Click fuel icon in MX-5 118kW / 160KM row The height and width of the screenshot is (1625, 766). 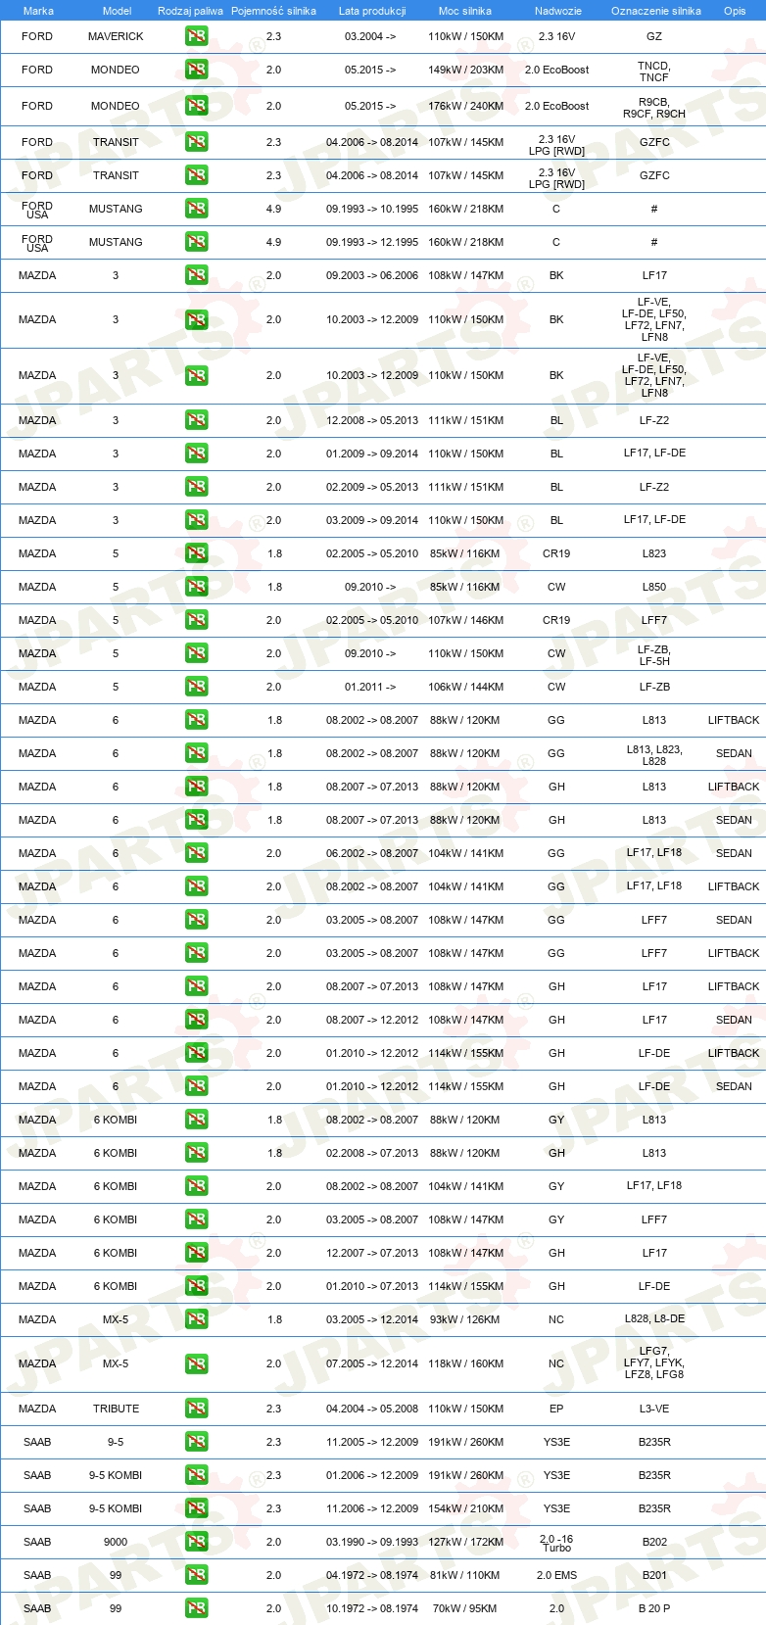(196, 1363)
